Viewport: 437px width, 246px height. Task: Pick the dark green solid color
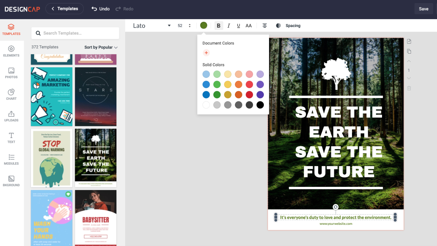[217, 95]
